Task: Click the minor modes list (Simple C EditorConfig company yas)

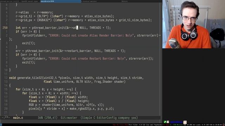Action: coord(109,118)
